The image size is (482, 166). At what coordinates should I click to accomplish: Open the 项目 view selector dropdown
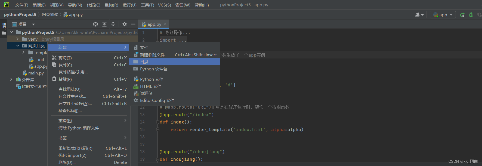point(24,24)
